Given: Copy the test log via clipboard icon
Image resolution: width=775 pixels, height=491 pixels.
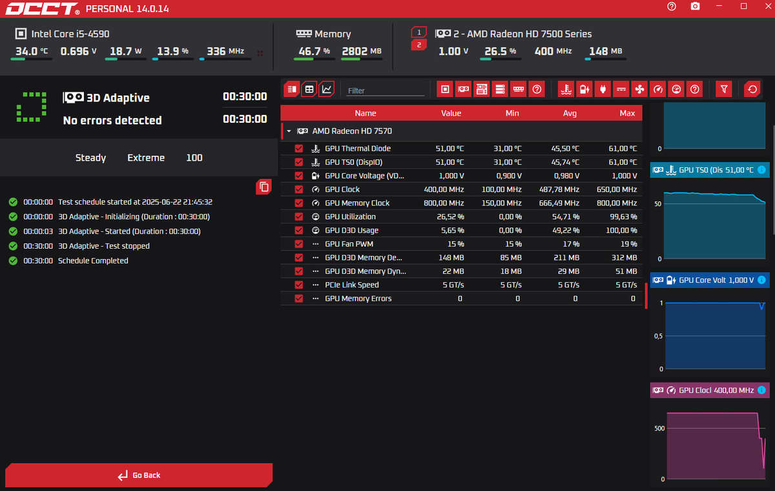Looking at the screenshot, I should (263, 187).
